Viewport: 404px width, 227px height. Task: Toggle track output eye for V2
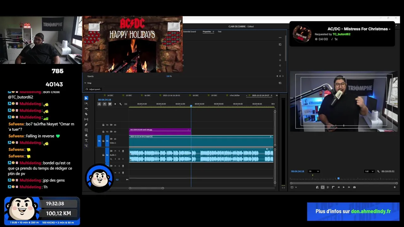[115, 131]
